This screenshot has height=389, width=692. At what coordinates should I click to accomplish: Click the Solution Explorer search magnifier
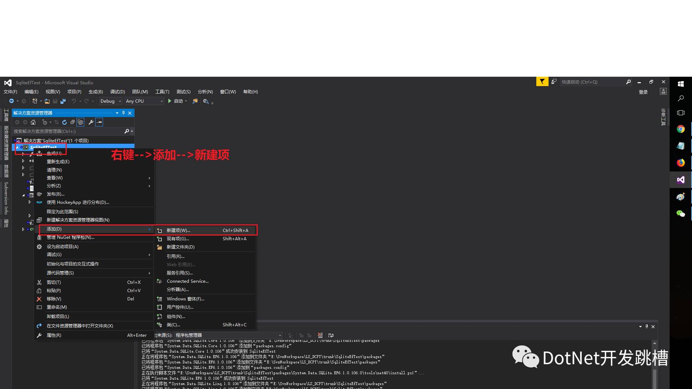click(127, 131)
